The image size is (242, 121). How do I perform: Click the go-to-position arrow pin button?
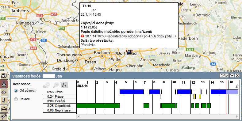[x=225, y=76]
